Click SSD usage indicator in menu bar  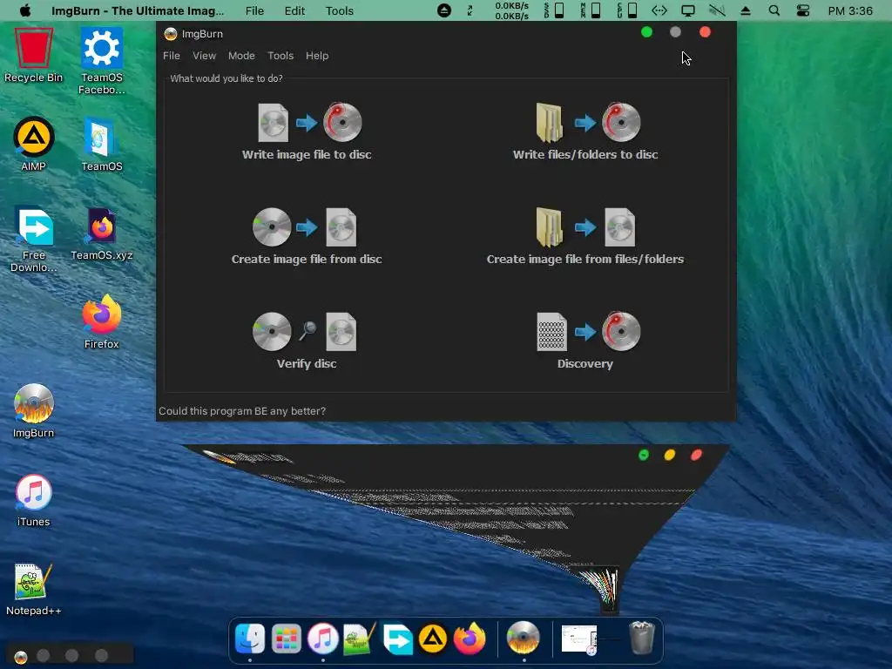point(553,10)
